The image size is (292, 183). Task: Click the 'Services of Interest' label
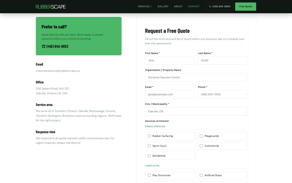pos(157,121)
